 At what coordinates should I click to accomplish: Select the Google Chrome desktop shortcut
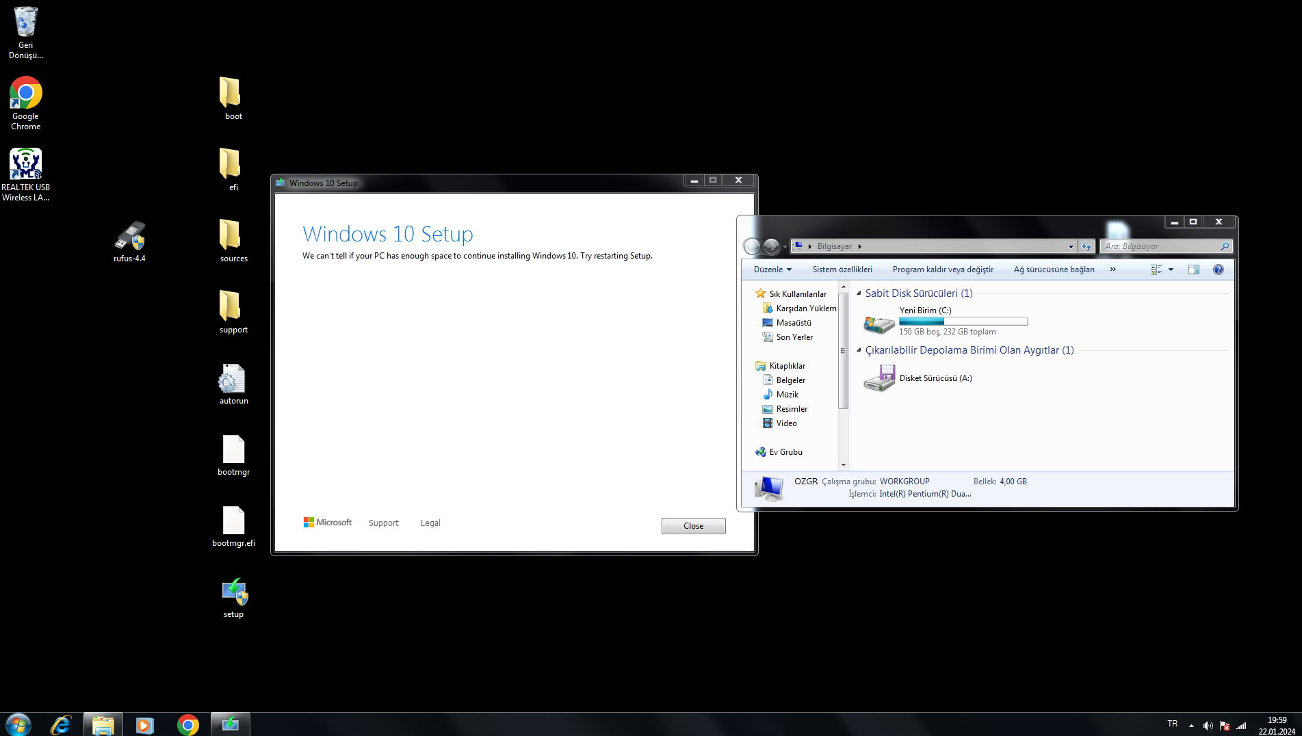[26, 103]
